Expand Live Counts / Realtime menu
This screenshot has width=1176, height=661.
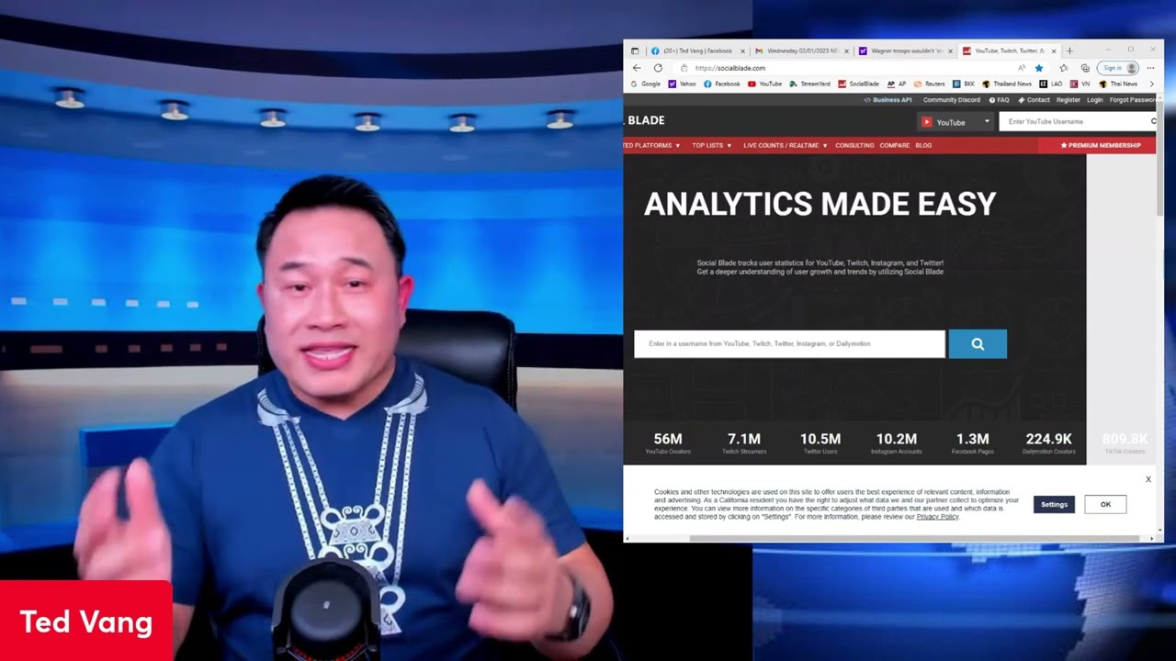786,145
